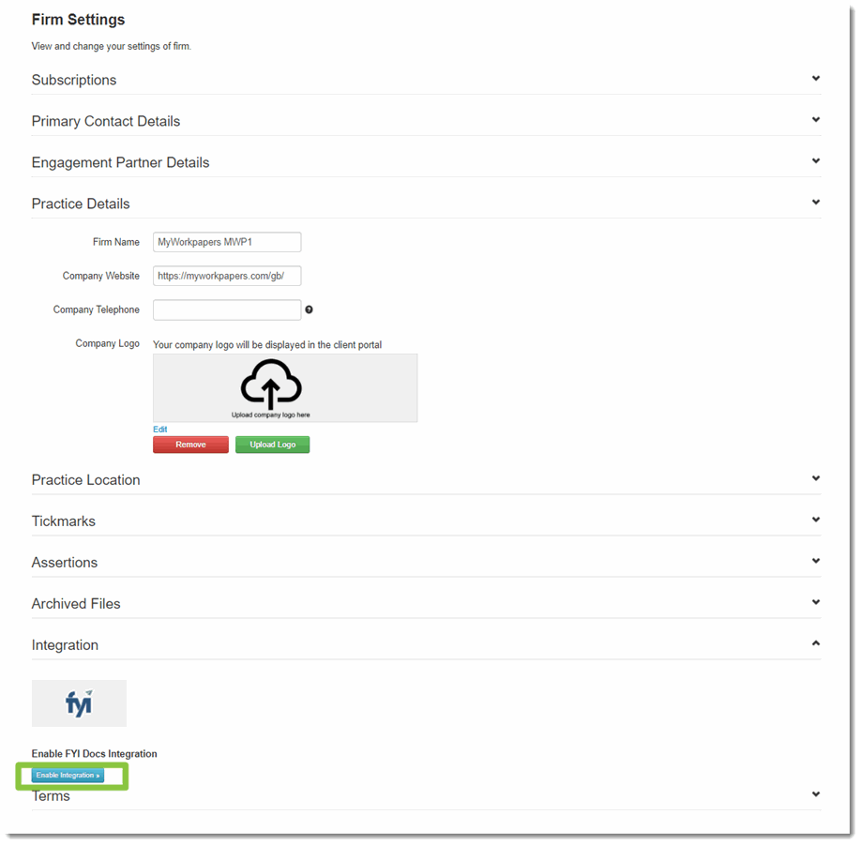
Task: Click the empty Company Telephone field
Action: click(x=226, y=309)
